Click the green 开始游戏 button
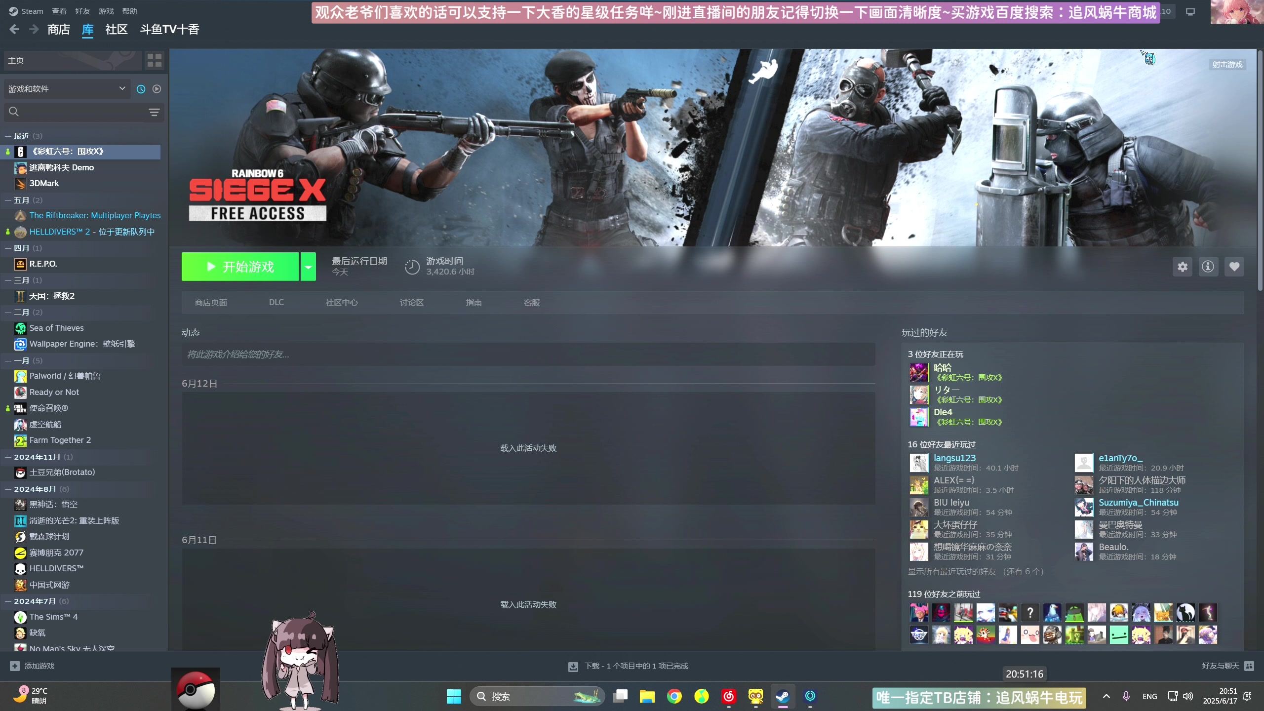Screen dimensions: 1264x711 click(x=240, y=267)
